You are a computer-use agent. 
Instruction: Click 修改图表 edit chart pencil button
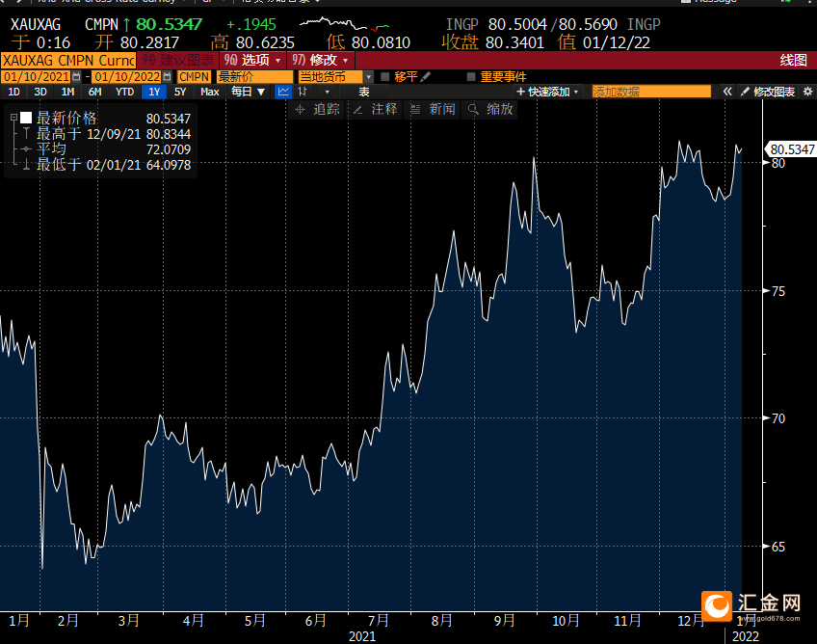768,92
